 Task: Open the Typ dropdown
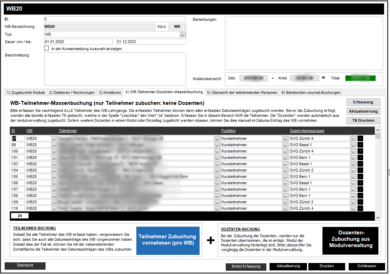(x=183, y=34)
